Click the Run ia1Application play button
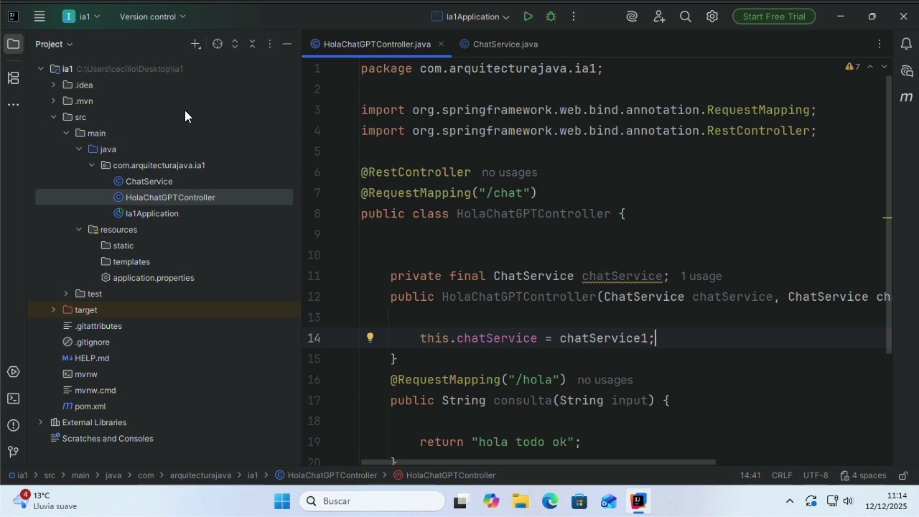Image resolution: width=919 pixels, height=517 pixels. pyautogui.click(x=528, y=17)
